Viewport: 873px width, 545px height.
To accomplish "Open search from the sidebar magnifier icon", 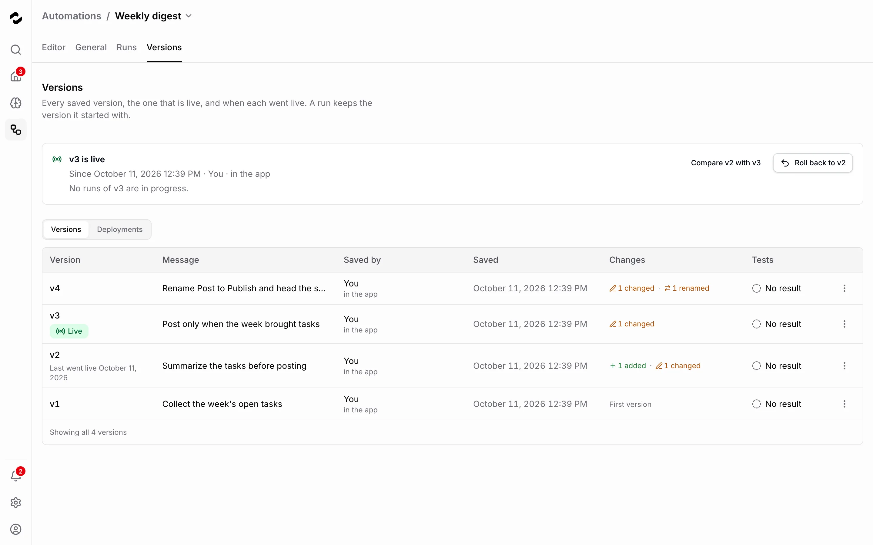I will click(x=15, y=49).
